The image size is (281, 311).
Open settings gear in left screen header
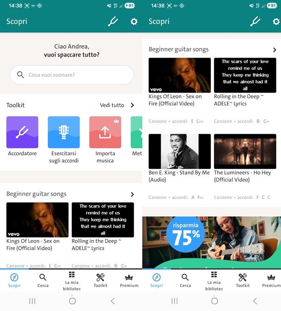134,21
